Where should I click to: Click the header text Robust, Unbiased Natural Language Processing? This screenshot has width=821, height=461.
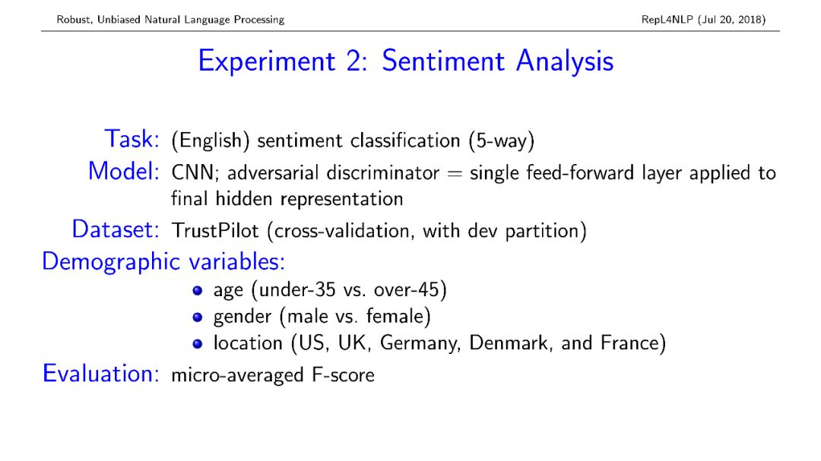[x=171, y=20]
